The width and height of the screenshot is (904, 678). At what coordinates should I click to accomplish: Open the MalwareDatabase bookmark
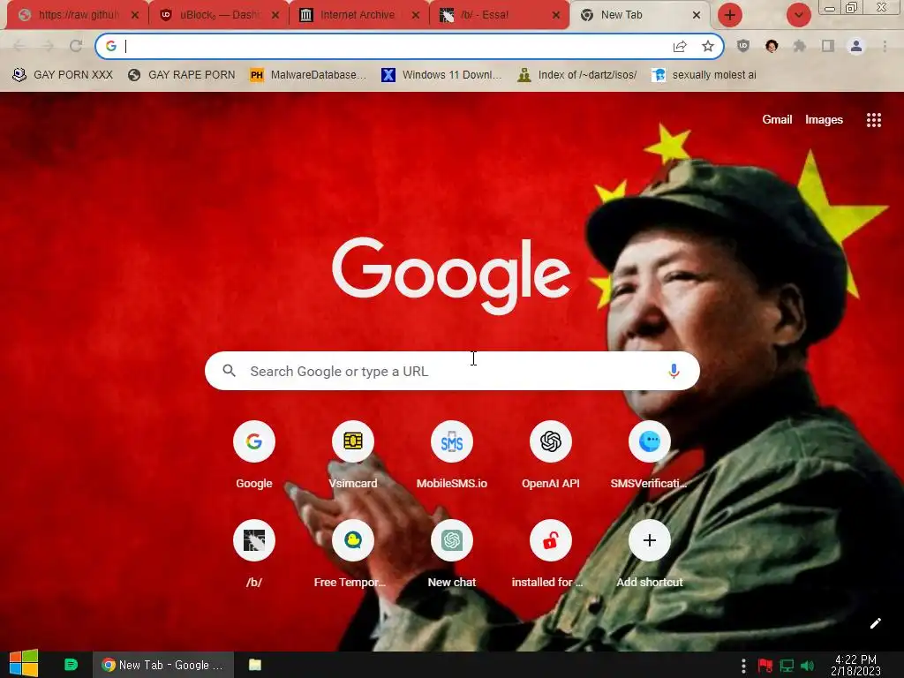(x=308, y=75)
